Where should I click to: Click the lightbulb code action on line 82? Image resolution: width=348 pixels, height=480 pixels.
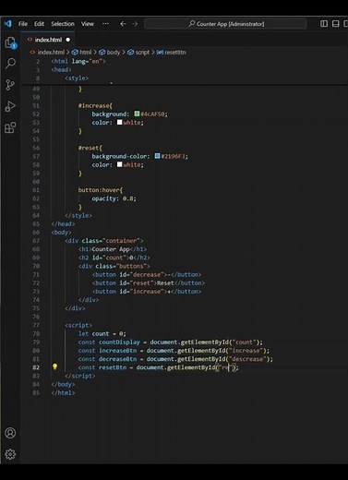pyautogui.click(x=54, y=366)
